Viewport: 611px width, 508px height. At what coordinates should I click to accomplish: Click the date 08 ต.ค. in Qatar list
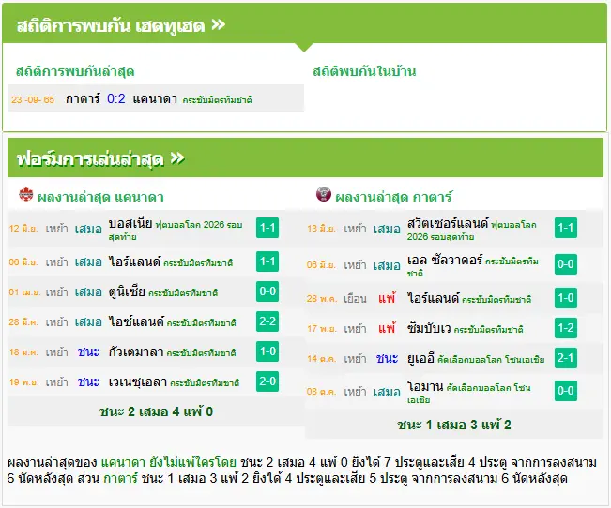coord(322,392)
